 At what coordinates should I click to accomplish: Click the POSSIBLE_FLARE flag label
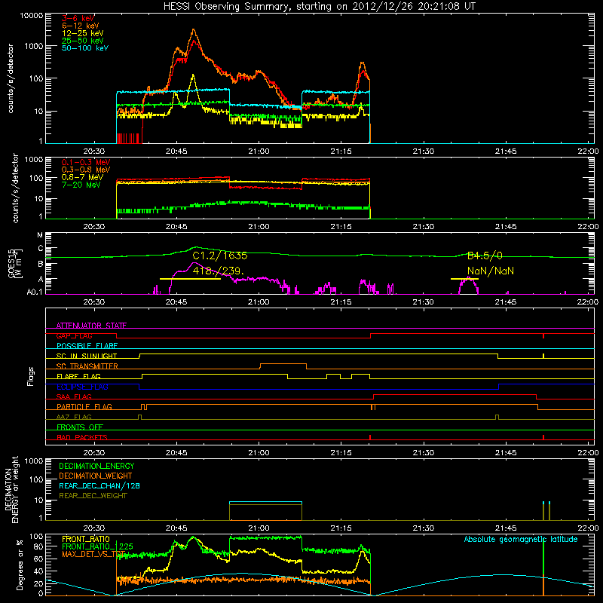(x=87, y=346)
